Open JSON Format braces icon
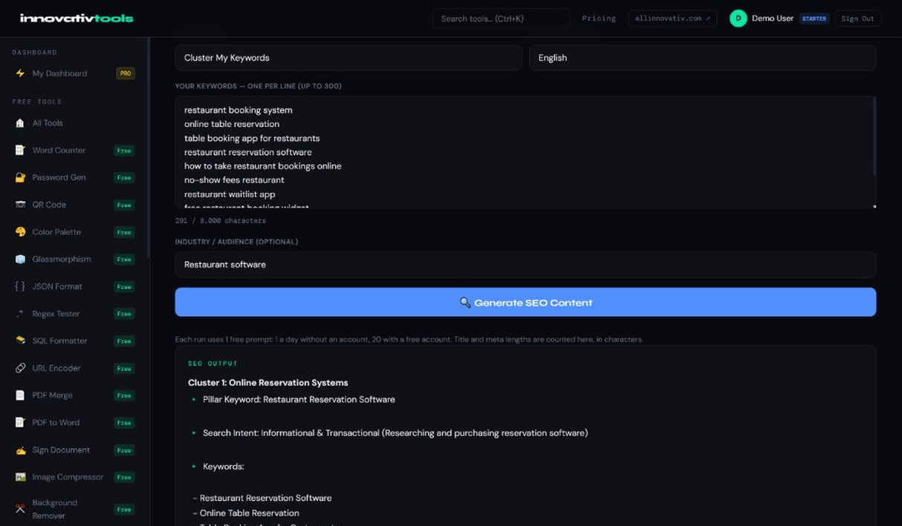Image resolution: width=902 pixels, height=526 pixels. [20, 286]
